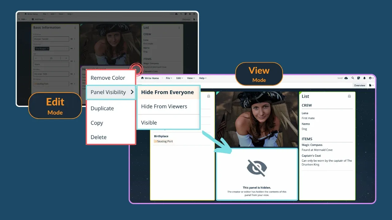Click Write Home icon in view mode
Image resolution: width=392 pixels, height=220 pixels.
coord(142,78)
